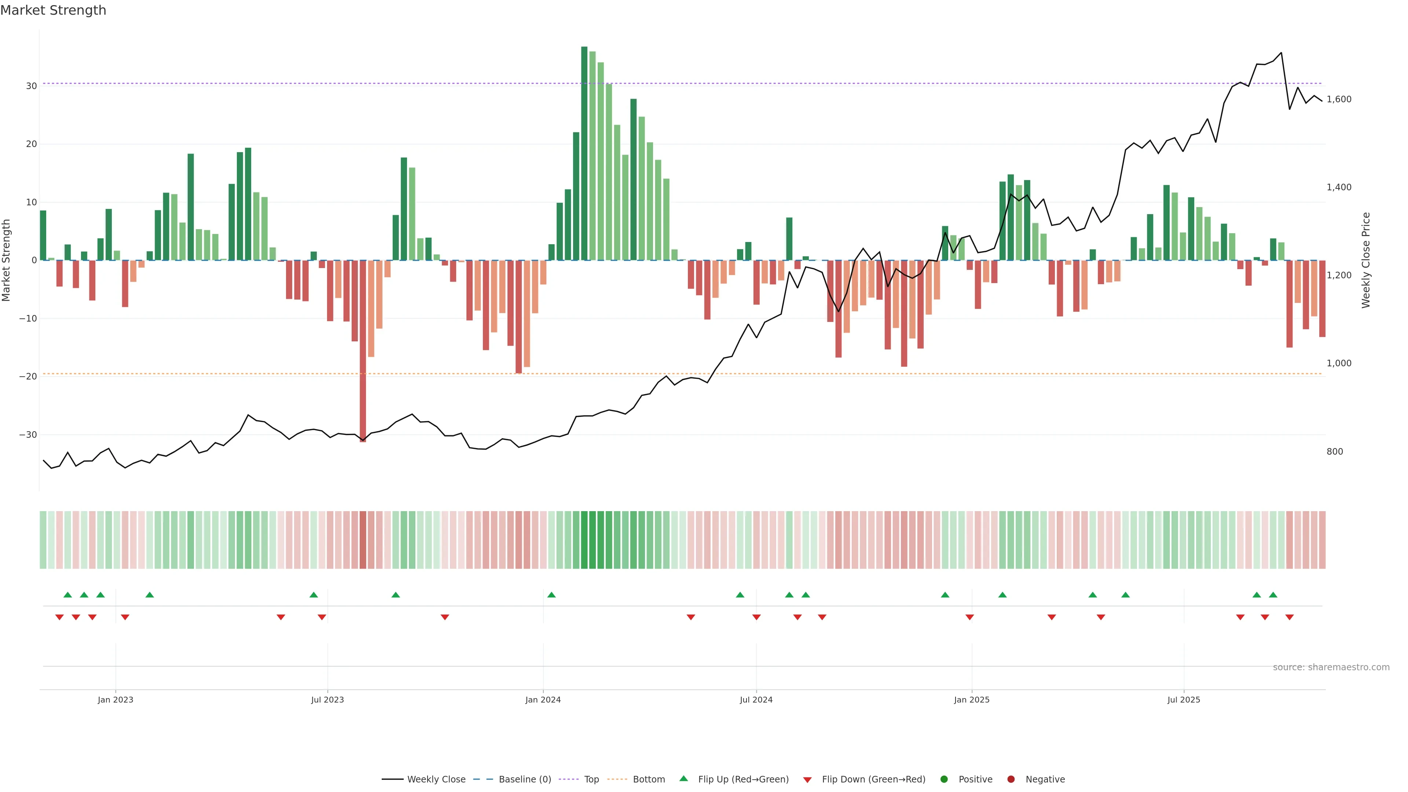Click the Jan 2024 x-axis label
1408x792 pixels.
coord(543,700)
